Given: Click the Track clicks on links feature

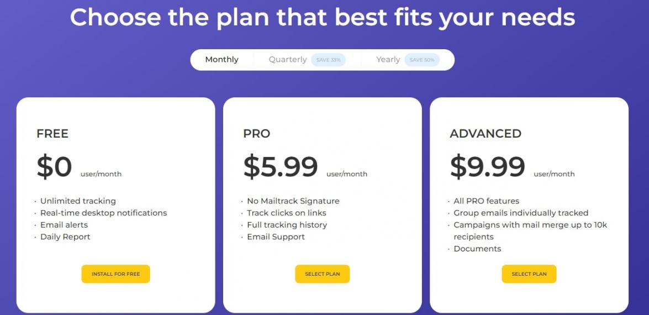Looking at the screenshot, I should coord(286,213).
